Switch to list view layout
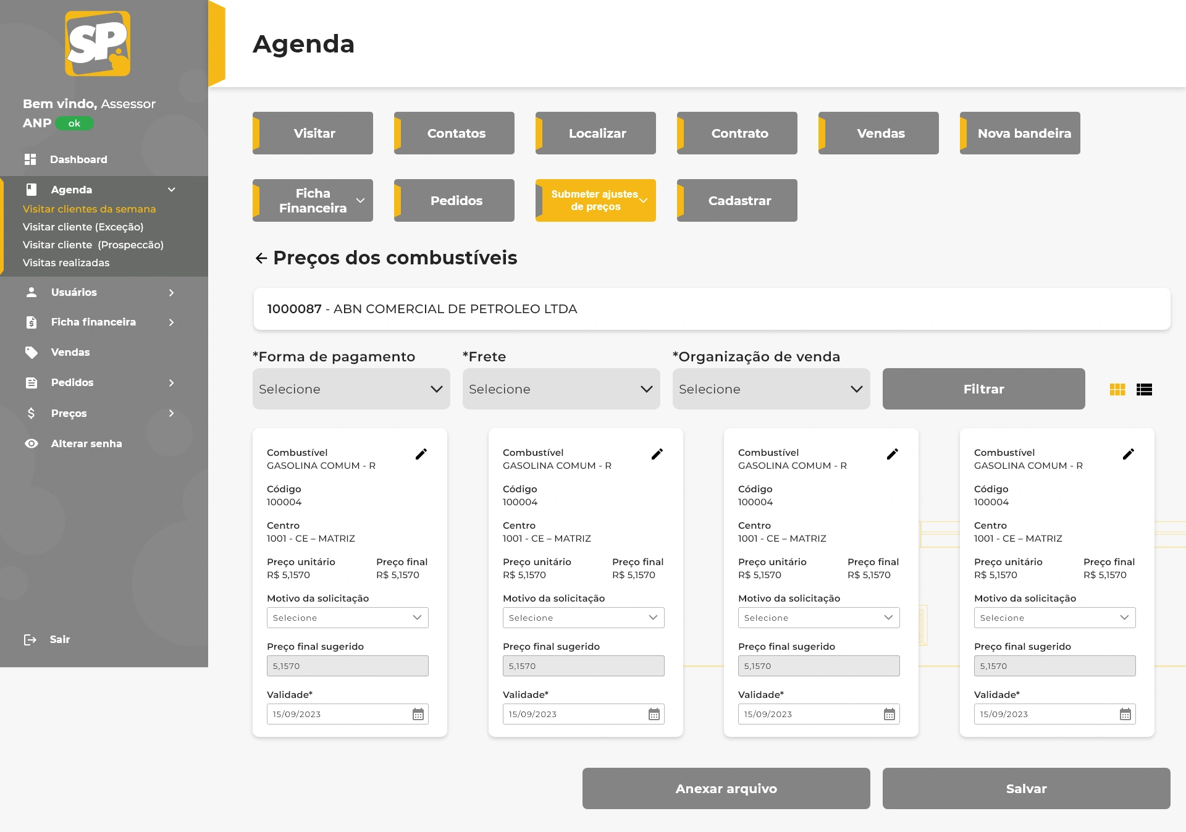This screenshot has width=1186, height=832. click(x=1144, y=390)
